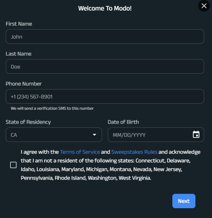The height and width of the screenshot is (218, 212).
Task: Focus the First Name field showing John
Action: (105, 36)
